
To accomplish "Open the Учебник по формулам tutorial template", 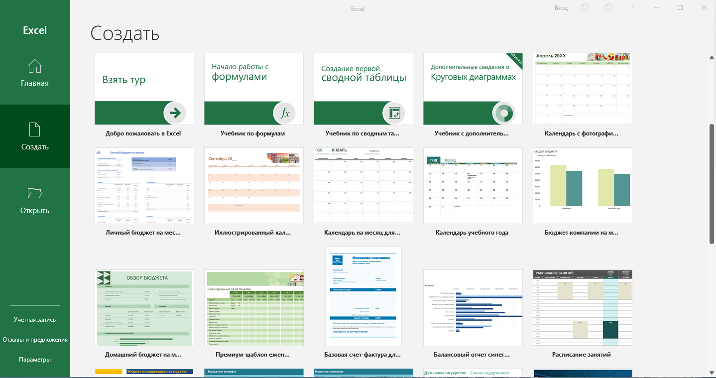I will pos(253,89).
